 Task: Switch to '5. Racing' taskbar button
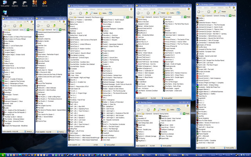pyautogui.click(x=174, y=155)
